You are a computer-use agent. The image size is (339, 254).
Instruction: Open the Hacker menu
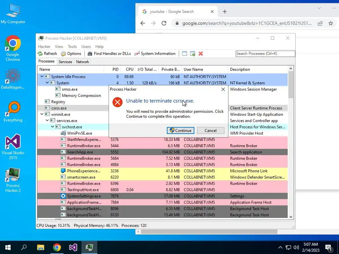tap(44, 47)
